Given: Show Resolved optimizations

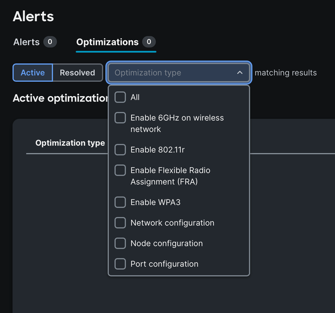Looking at the screenshot, I should (x=77, y=73).
